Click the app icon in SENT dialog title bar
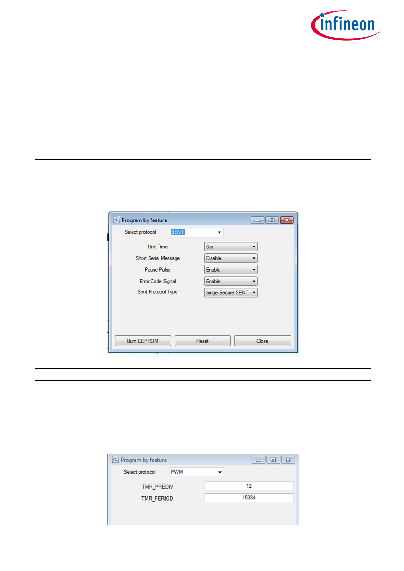This screenshot has width=404, height=571. pos(116,220)
